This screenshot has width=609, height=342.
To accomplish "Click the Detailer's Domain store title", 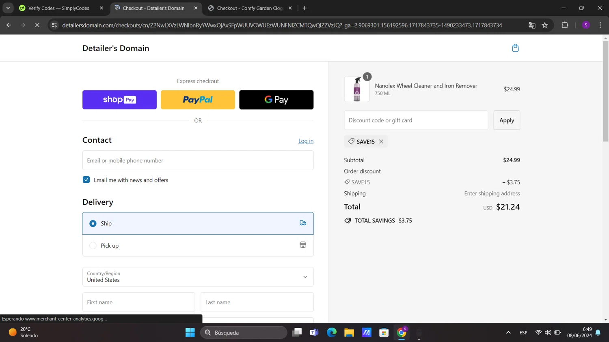I will (116, 48).
